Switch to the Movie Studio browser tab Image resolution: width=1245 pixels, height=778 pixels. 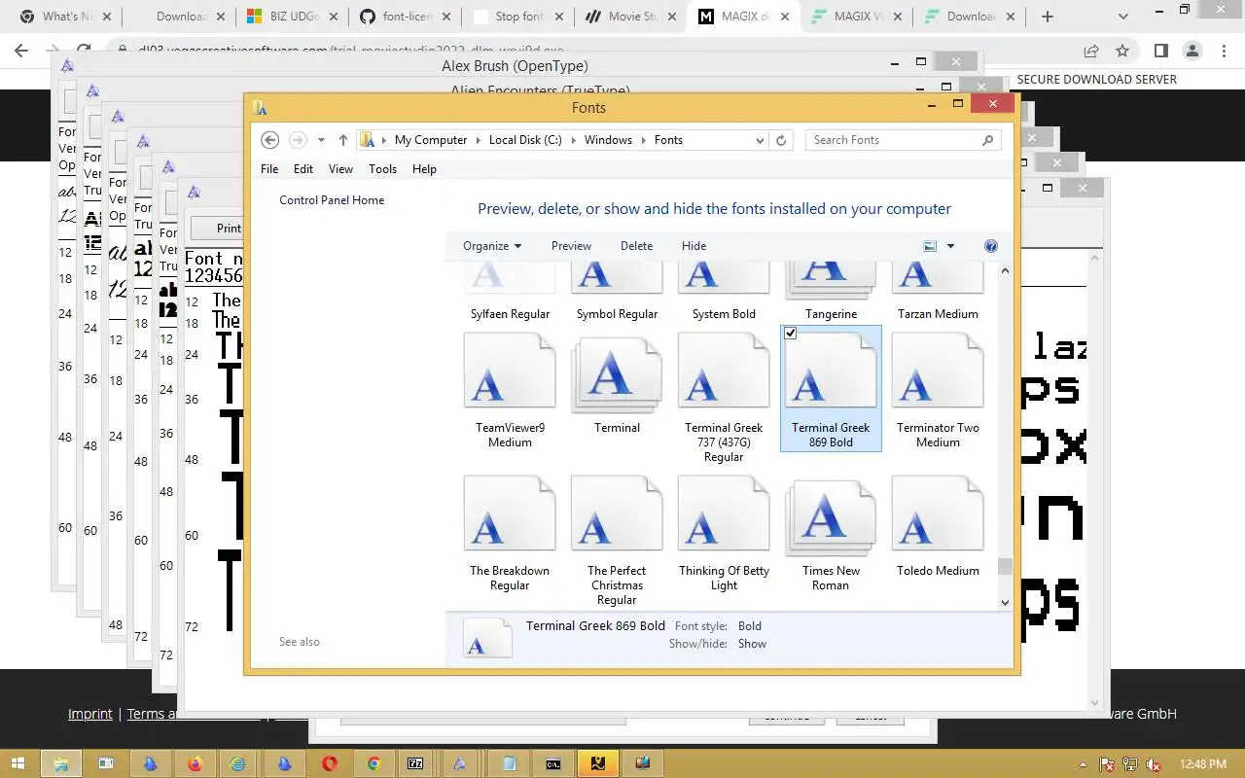[x=631, y=17]
